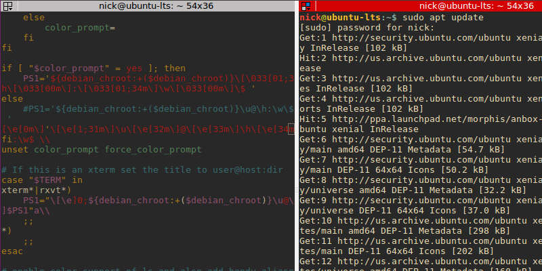Place cursor on 'case "$TERM" in' line
The image size is (542, 271).
point(42,180)
